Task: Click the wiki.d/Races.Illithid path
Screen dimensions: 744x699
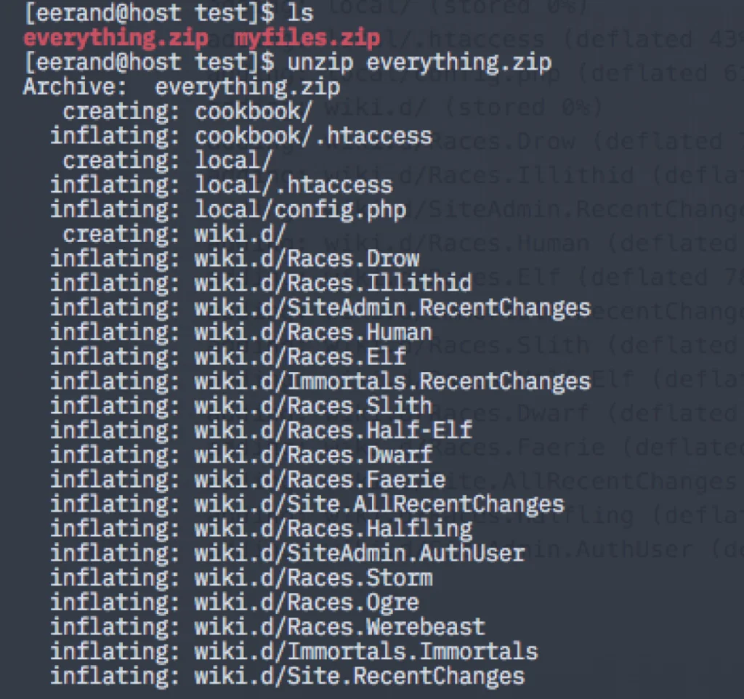Action: pyautogui.click(x=333, y=283)
